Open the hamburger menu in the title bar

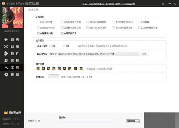coord(163,4)
